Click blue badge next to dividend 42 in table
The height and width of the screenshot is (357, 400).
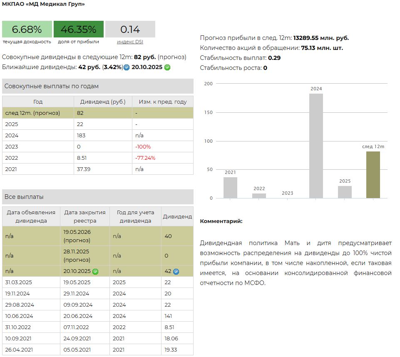click(x=176, y=272)
